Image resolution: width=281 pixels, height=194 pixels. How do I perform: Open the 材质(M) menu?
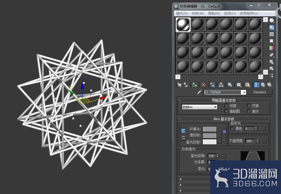pos(198,13)
